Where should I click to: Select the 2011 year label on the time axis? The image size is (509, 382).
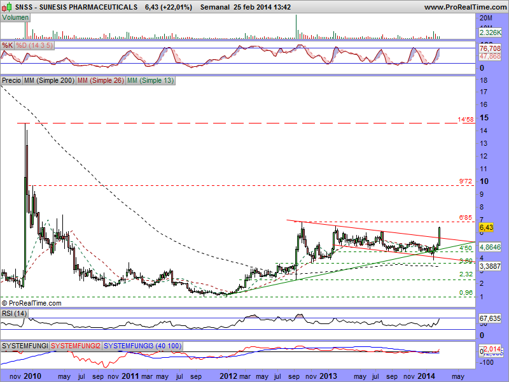tap(130, 376)
